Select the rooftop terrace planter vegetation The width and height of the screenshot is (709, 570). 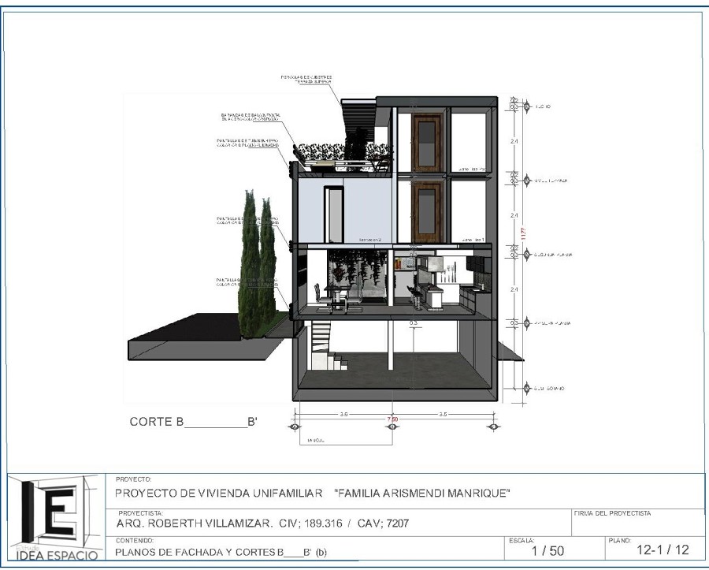[x=340, y=152]
